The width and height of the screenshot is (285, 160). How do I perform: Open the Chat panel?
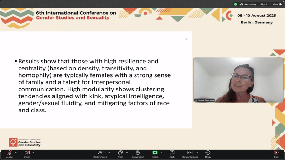click(120, 153)
